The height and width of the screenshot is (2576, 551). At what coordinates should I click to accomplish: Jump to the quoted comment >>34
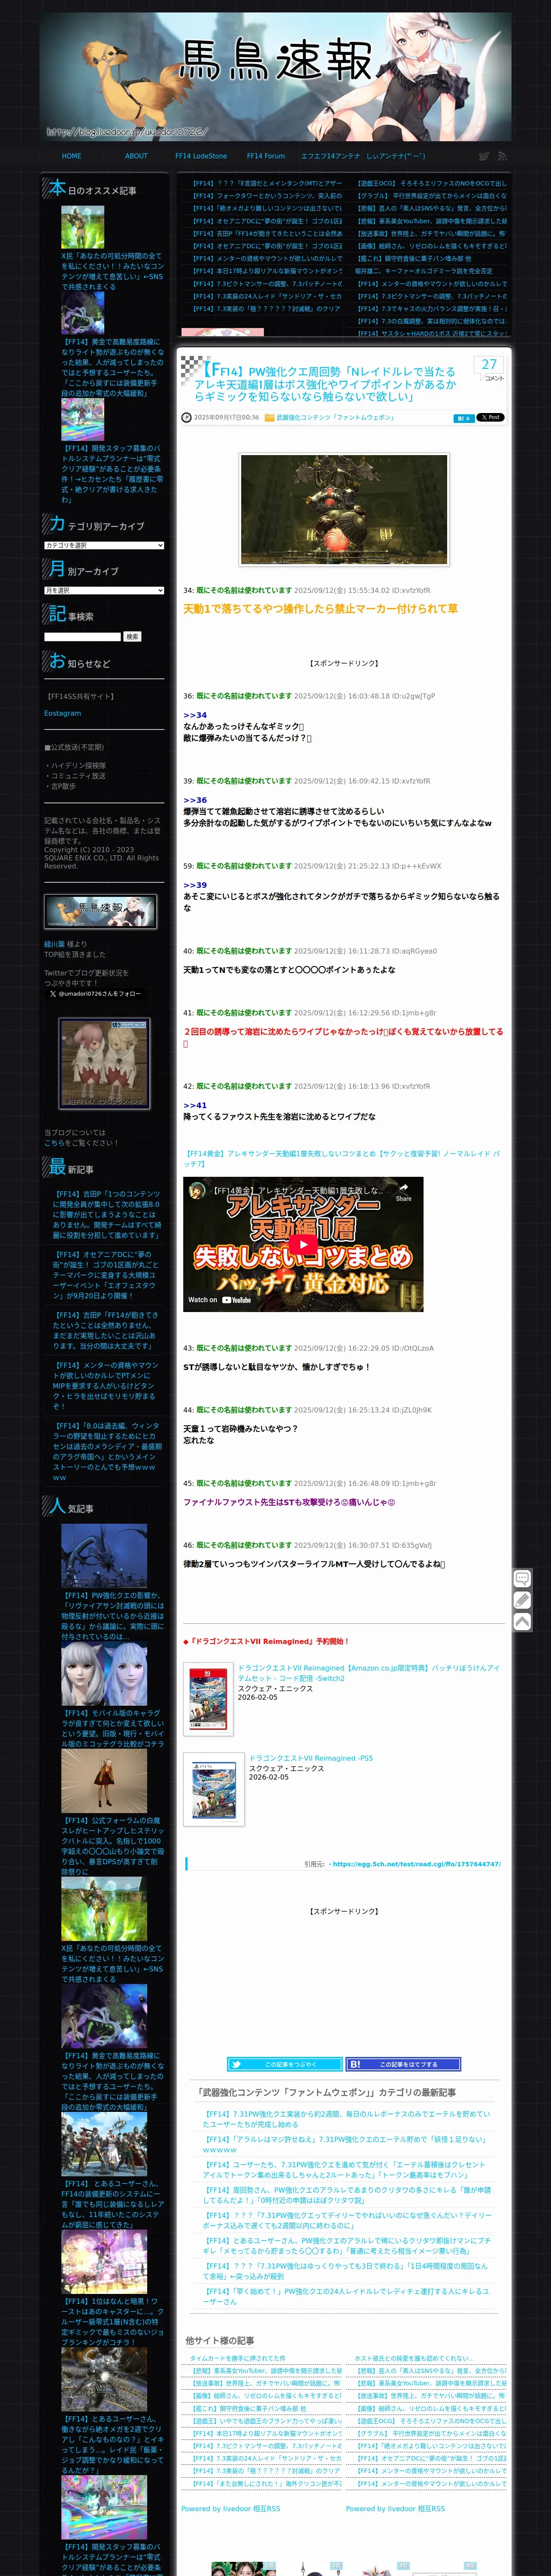(195, 715)
